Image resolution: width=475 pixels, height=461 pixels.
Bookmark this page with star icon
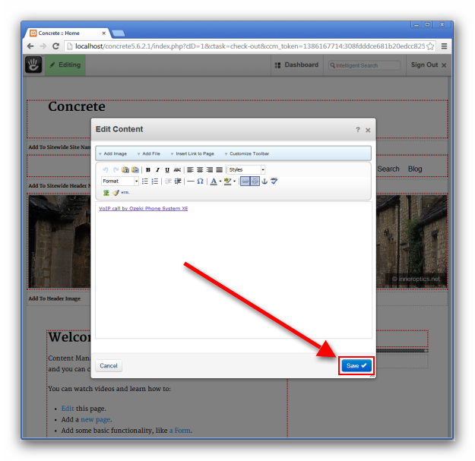(430, 46)
